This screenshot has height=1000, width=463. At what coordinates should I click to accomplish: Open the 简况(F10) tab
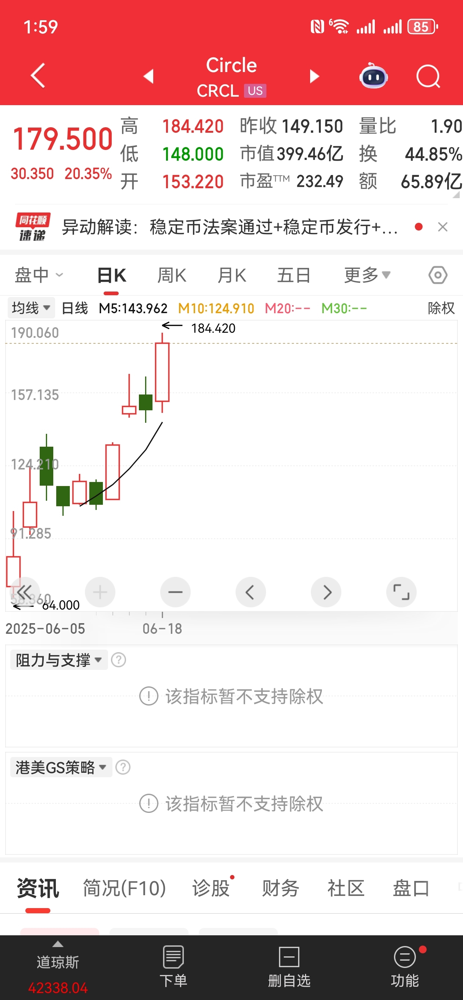[125, 888]
